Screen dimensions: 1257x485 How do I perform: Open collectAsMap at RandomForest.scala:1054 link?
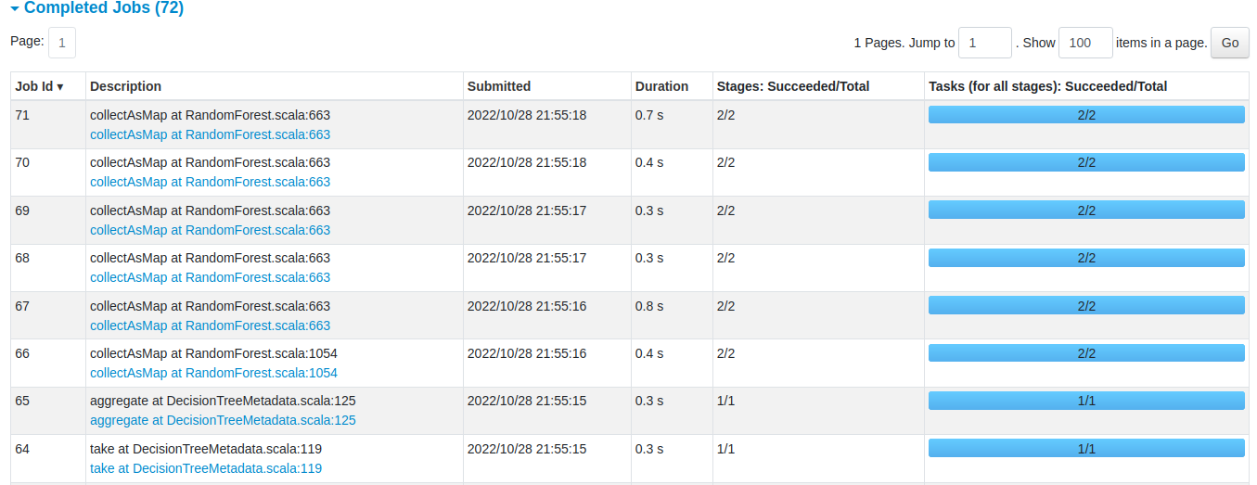(x=213, y=373)
